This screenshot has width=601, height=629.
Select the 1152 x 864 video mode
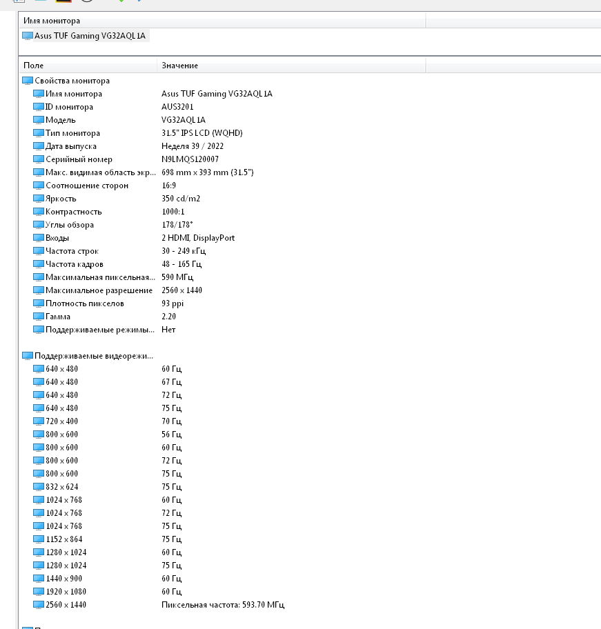click(63, 539)
